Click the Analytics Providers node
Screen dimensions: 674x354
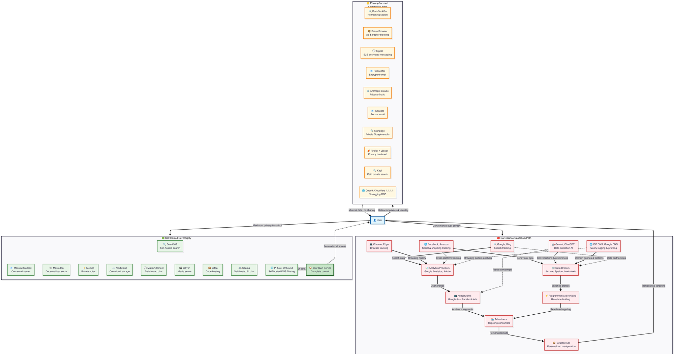pos(437,270)
